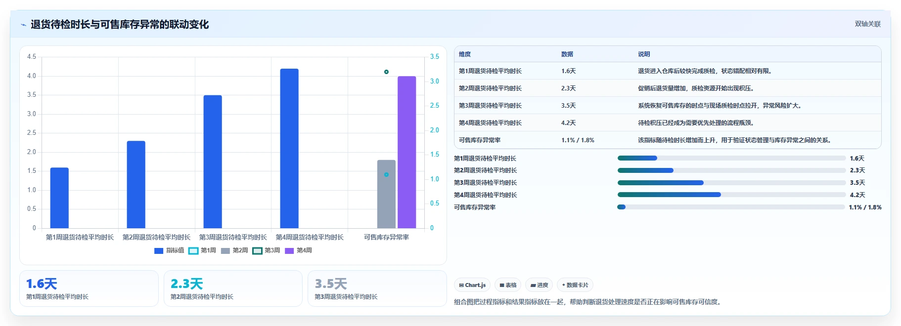Click the 数据 column header

567,54
